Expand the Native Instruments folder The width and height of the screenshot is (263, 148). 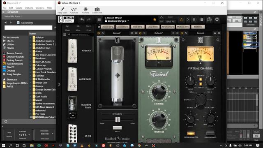click(30, 104)
